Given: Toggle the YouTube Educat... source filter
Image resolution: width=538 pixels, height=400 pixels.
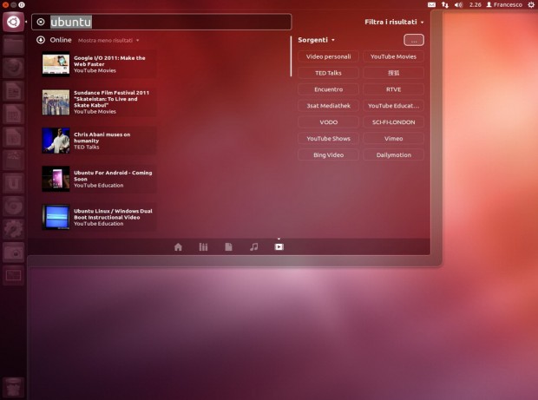Looking at the screenshot, I should point(393,106).
